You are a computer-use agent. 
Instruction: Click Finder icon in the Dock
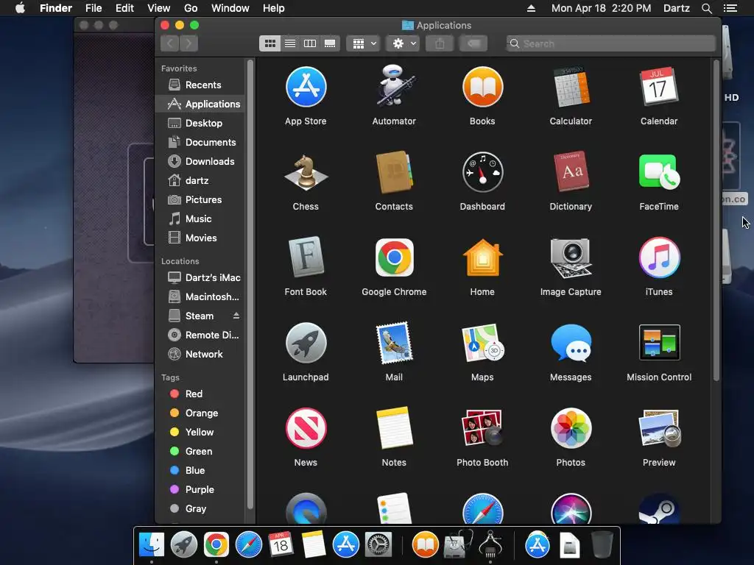coord(152,545)
